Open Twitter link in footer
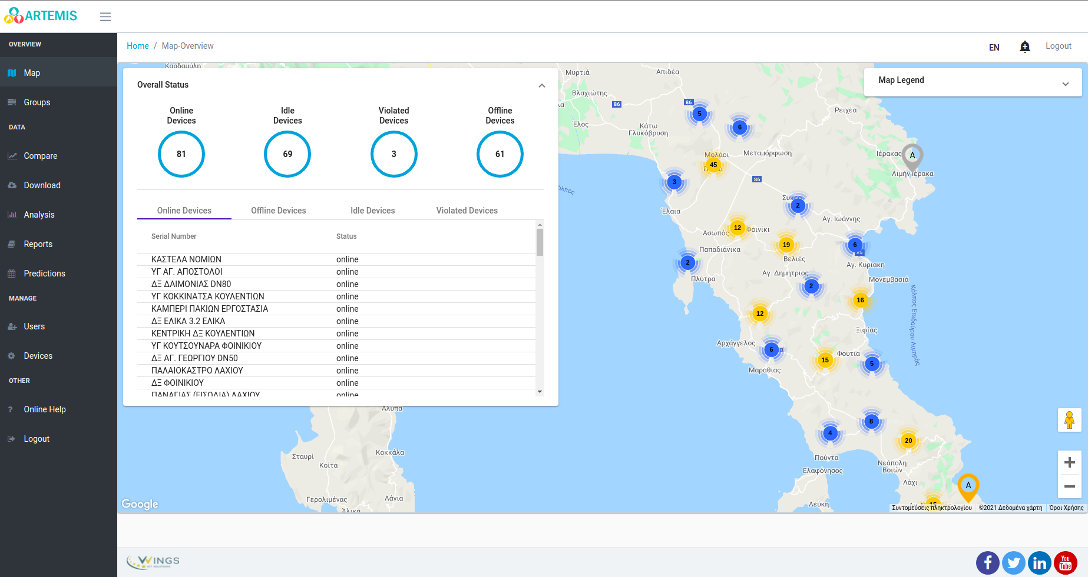The height and width of the screenshot is (577, 1088). tap(1013, 563)
